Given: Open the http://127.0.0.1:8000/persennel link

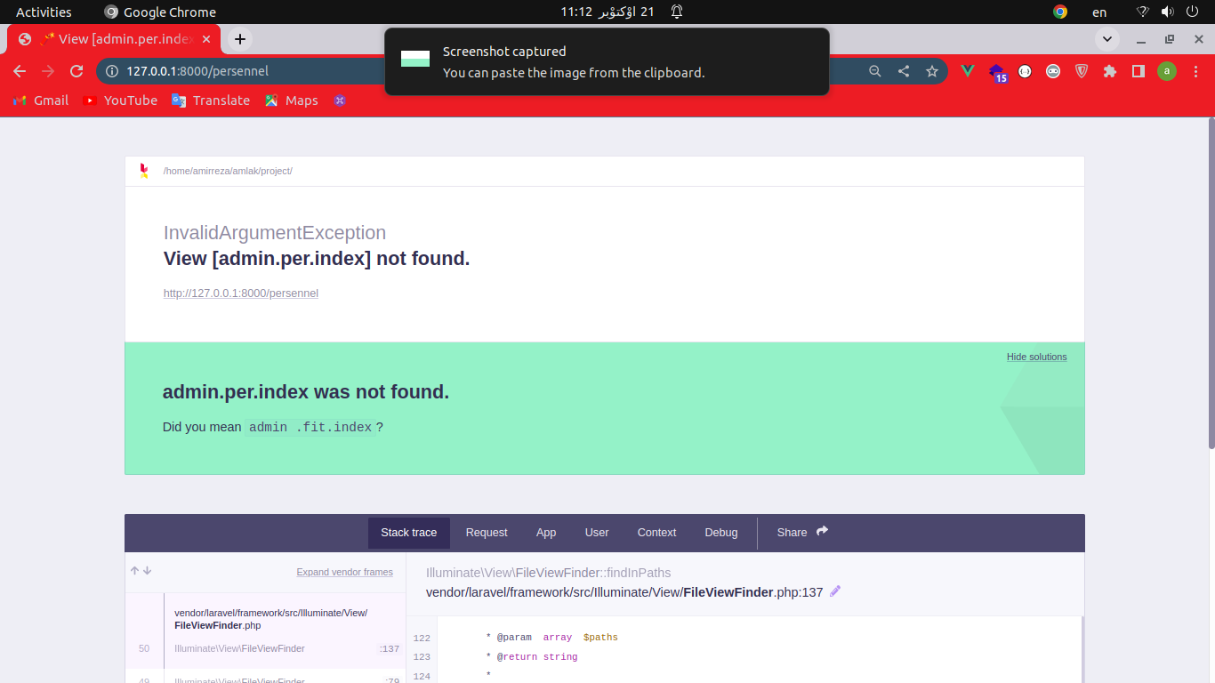Looking at the screenshot, I should [x=241, y=293].
